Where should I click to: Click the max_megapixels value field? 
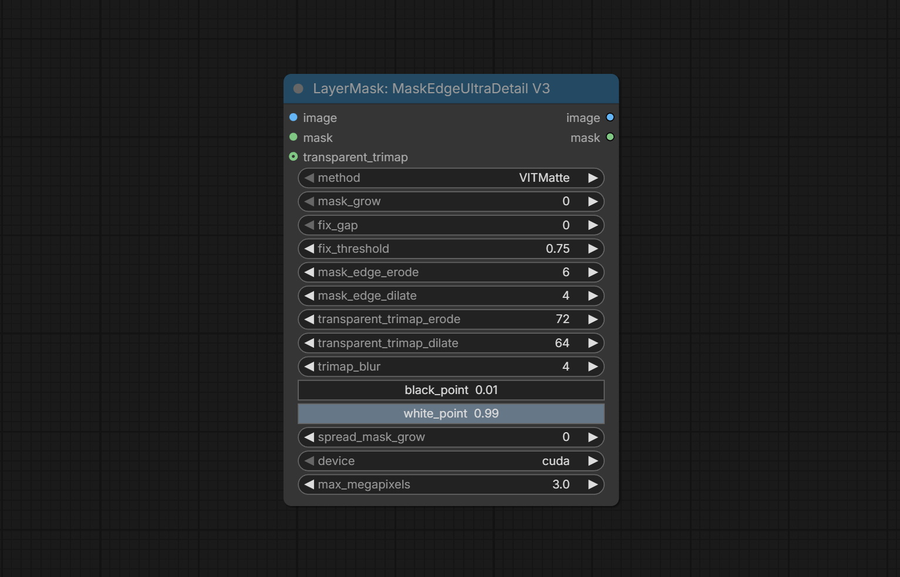coord(451,484)
